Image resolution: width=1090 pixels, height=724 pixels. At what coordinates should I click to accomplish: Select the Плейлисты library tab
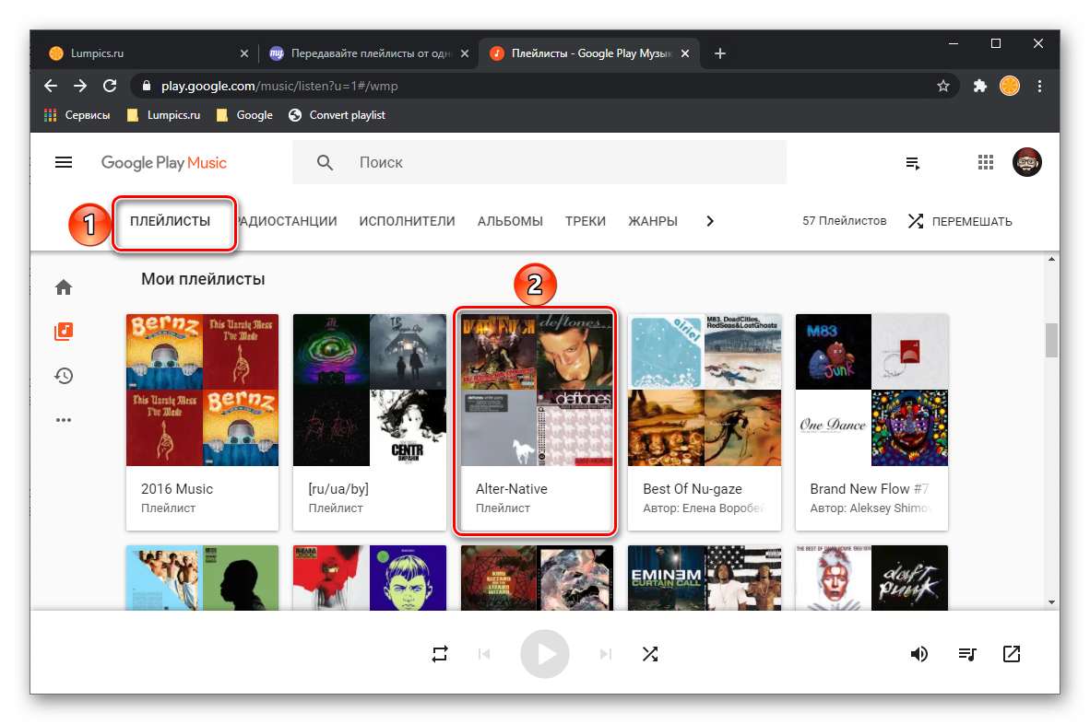[x=171, y=221]
